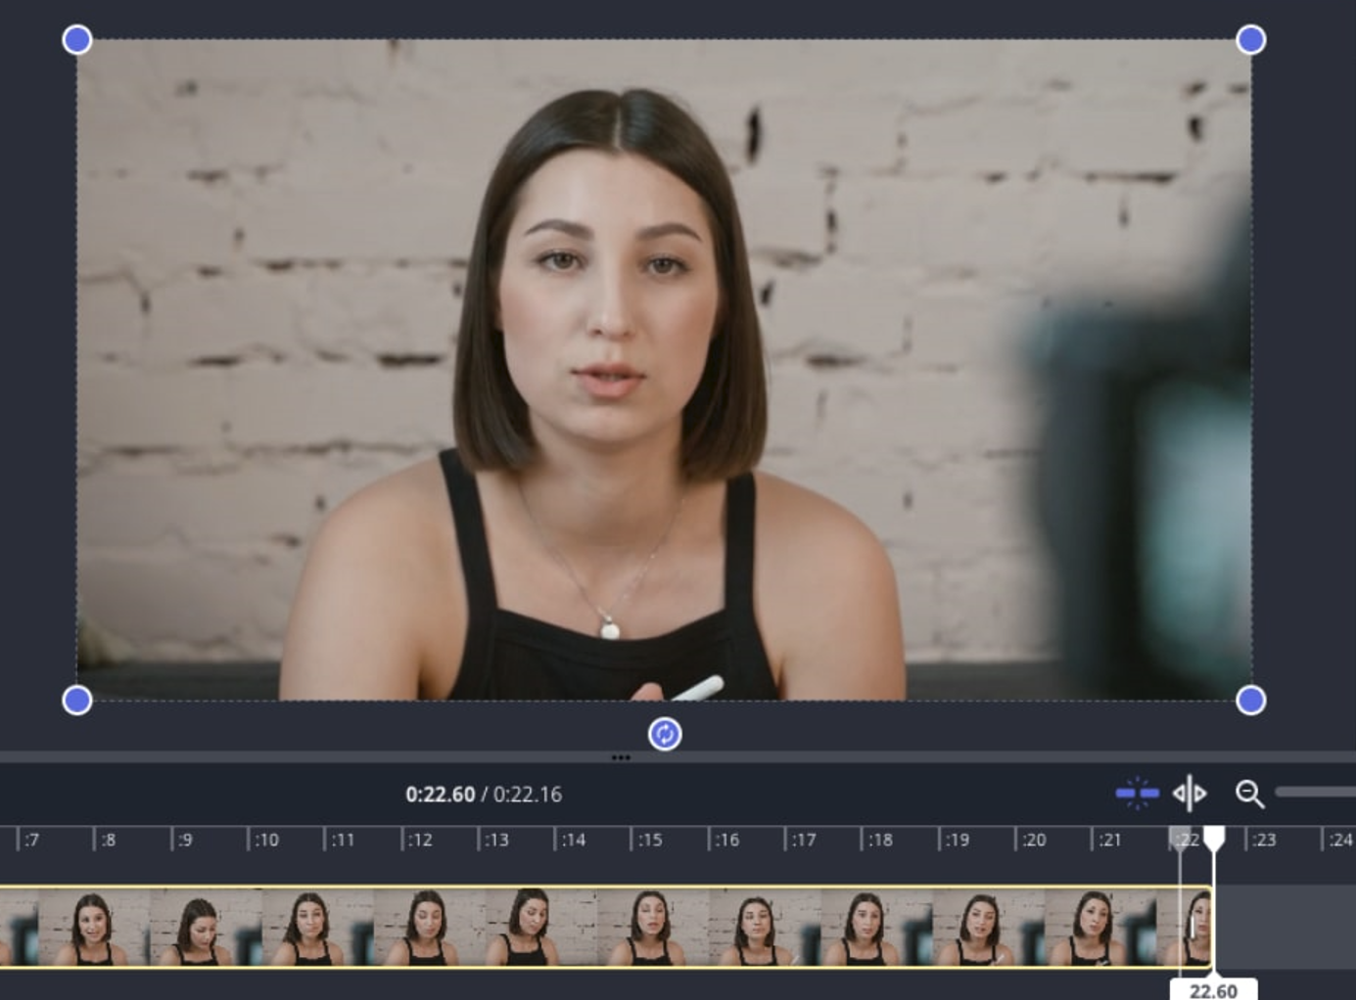Click the 0:22.60 current time display
Viewport: 1356px width, 1000px height.
tap(440, 795)
